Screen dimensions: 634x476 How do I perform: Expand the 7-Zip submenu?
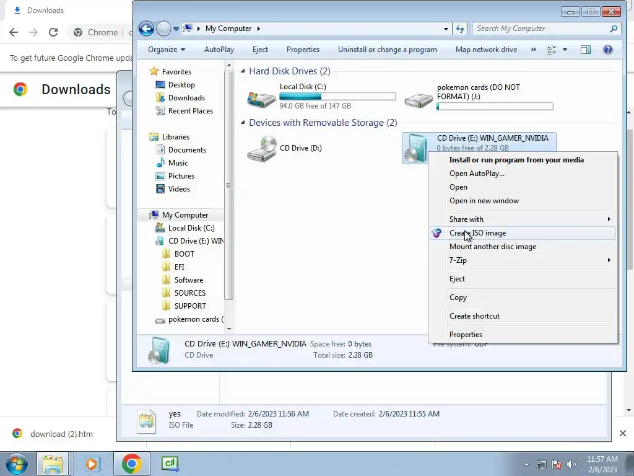click(523, 260)
